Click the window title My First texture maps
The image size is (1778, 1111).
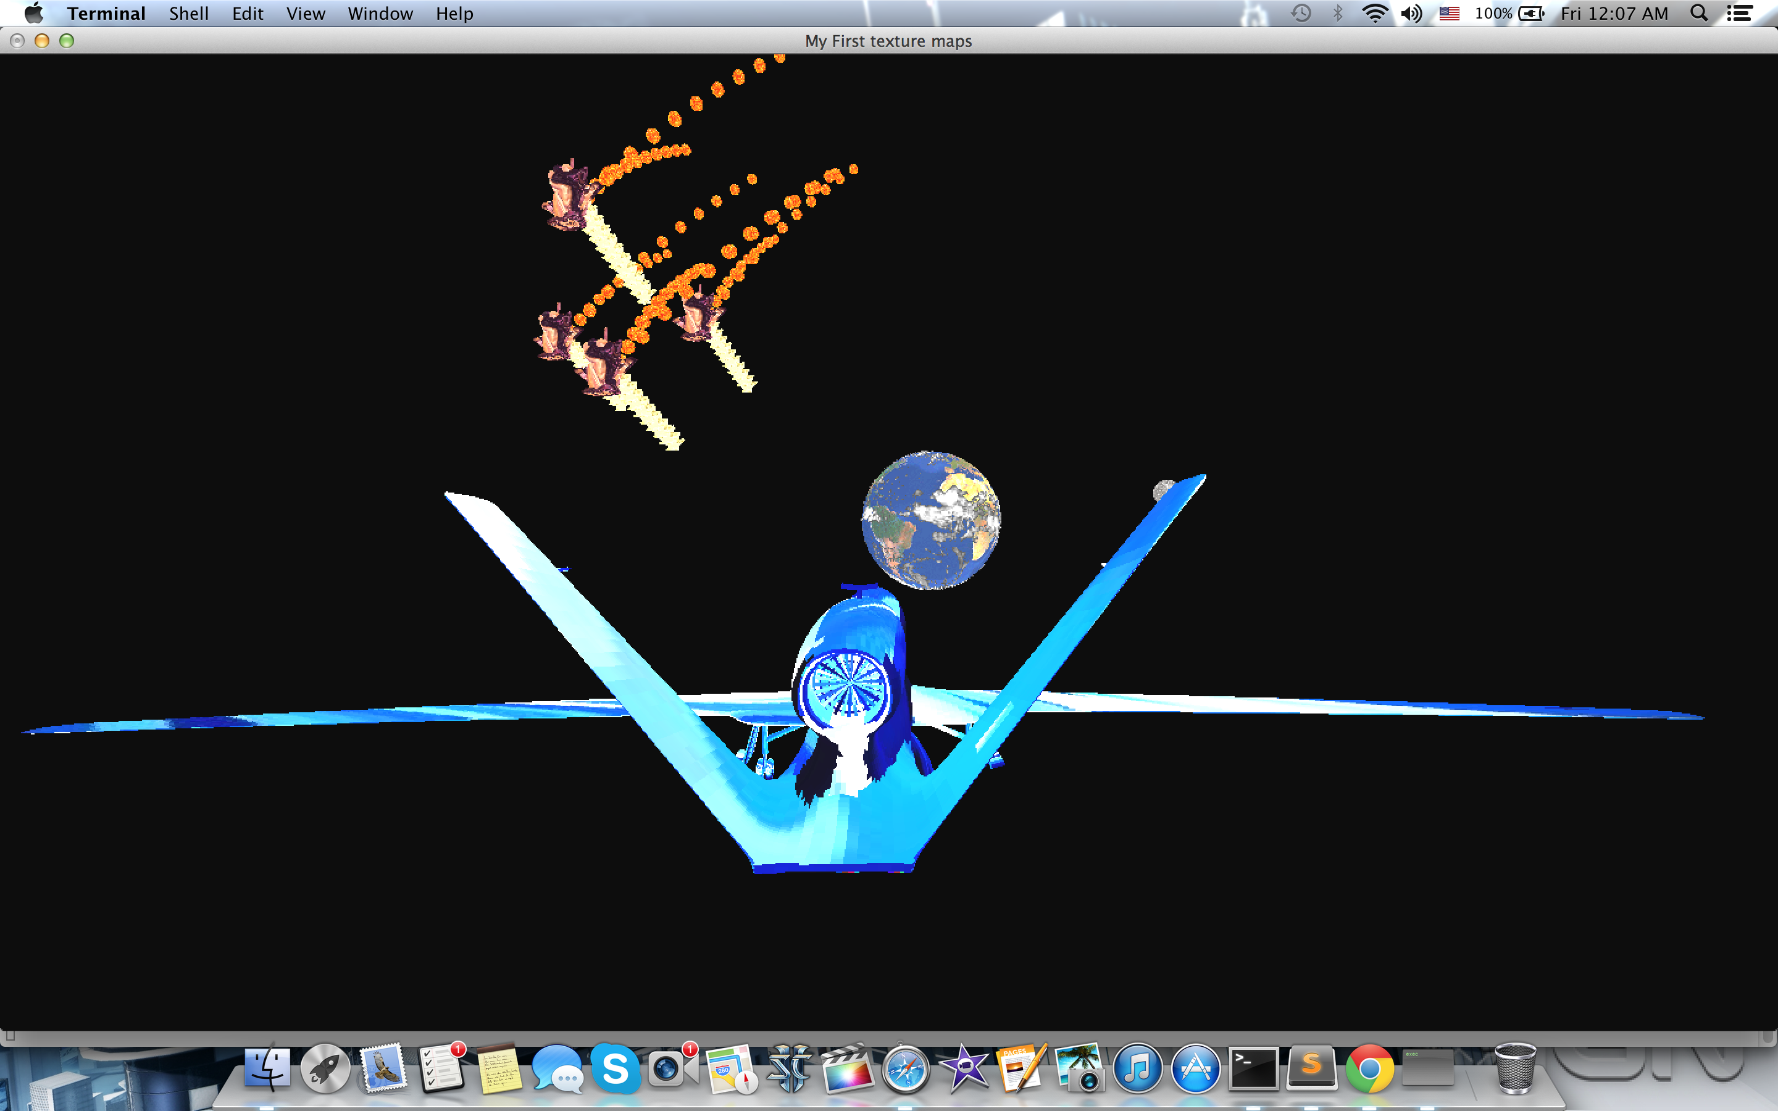(888, 41)
